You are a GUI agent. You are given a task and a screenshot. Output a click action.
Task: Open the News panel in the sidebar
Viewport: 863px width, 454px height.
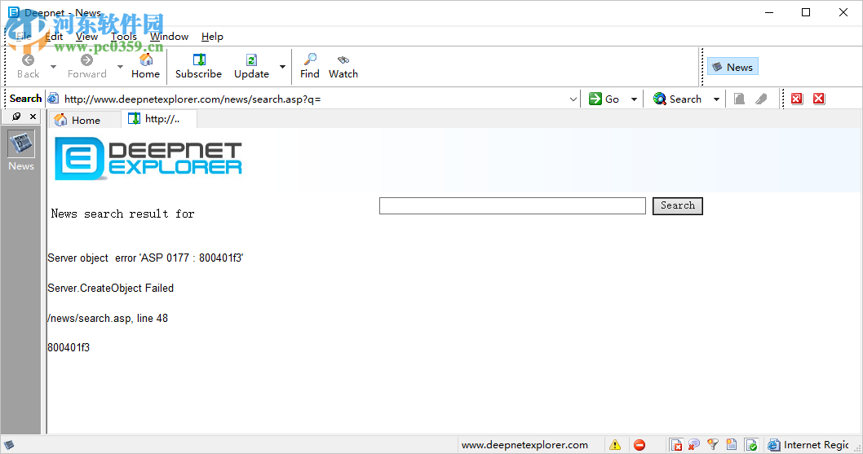(x=21, y=151)
